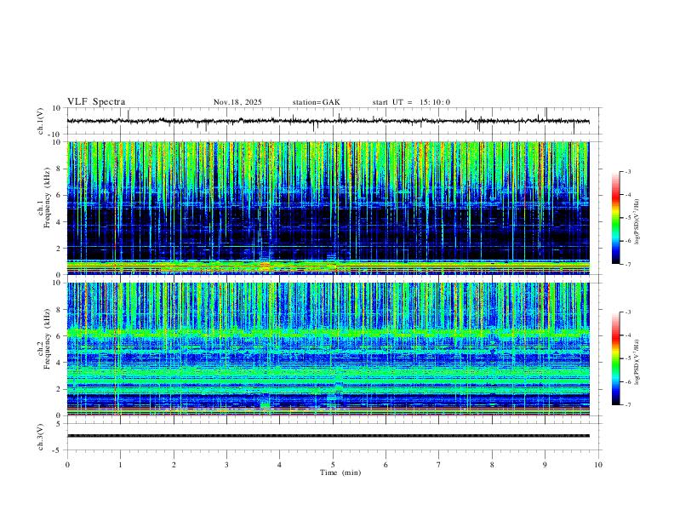Click the ch.2 colorbar "log(PSD)" label

[637, 362]
